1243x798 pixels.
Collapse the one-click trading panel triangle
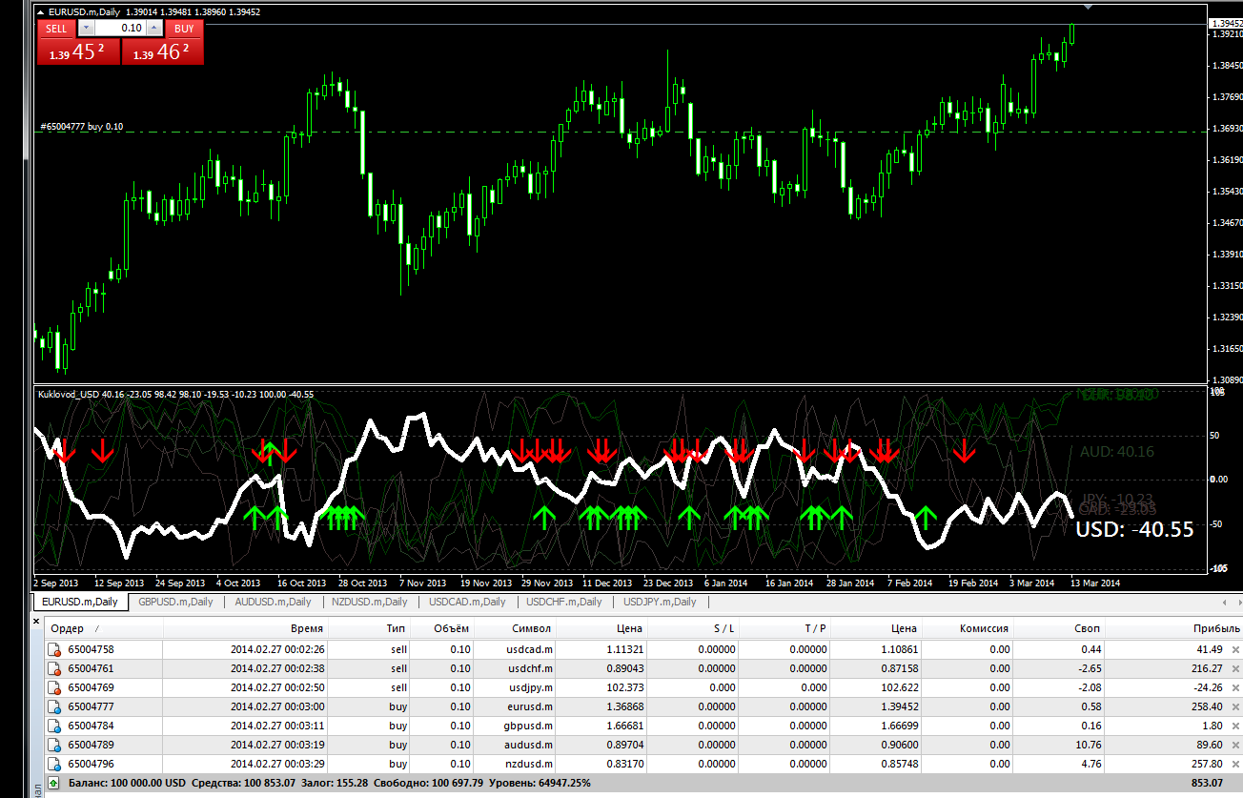tap(41, 12)
